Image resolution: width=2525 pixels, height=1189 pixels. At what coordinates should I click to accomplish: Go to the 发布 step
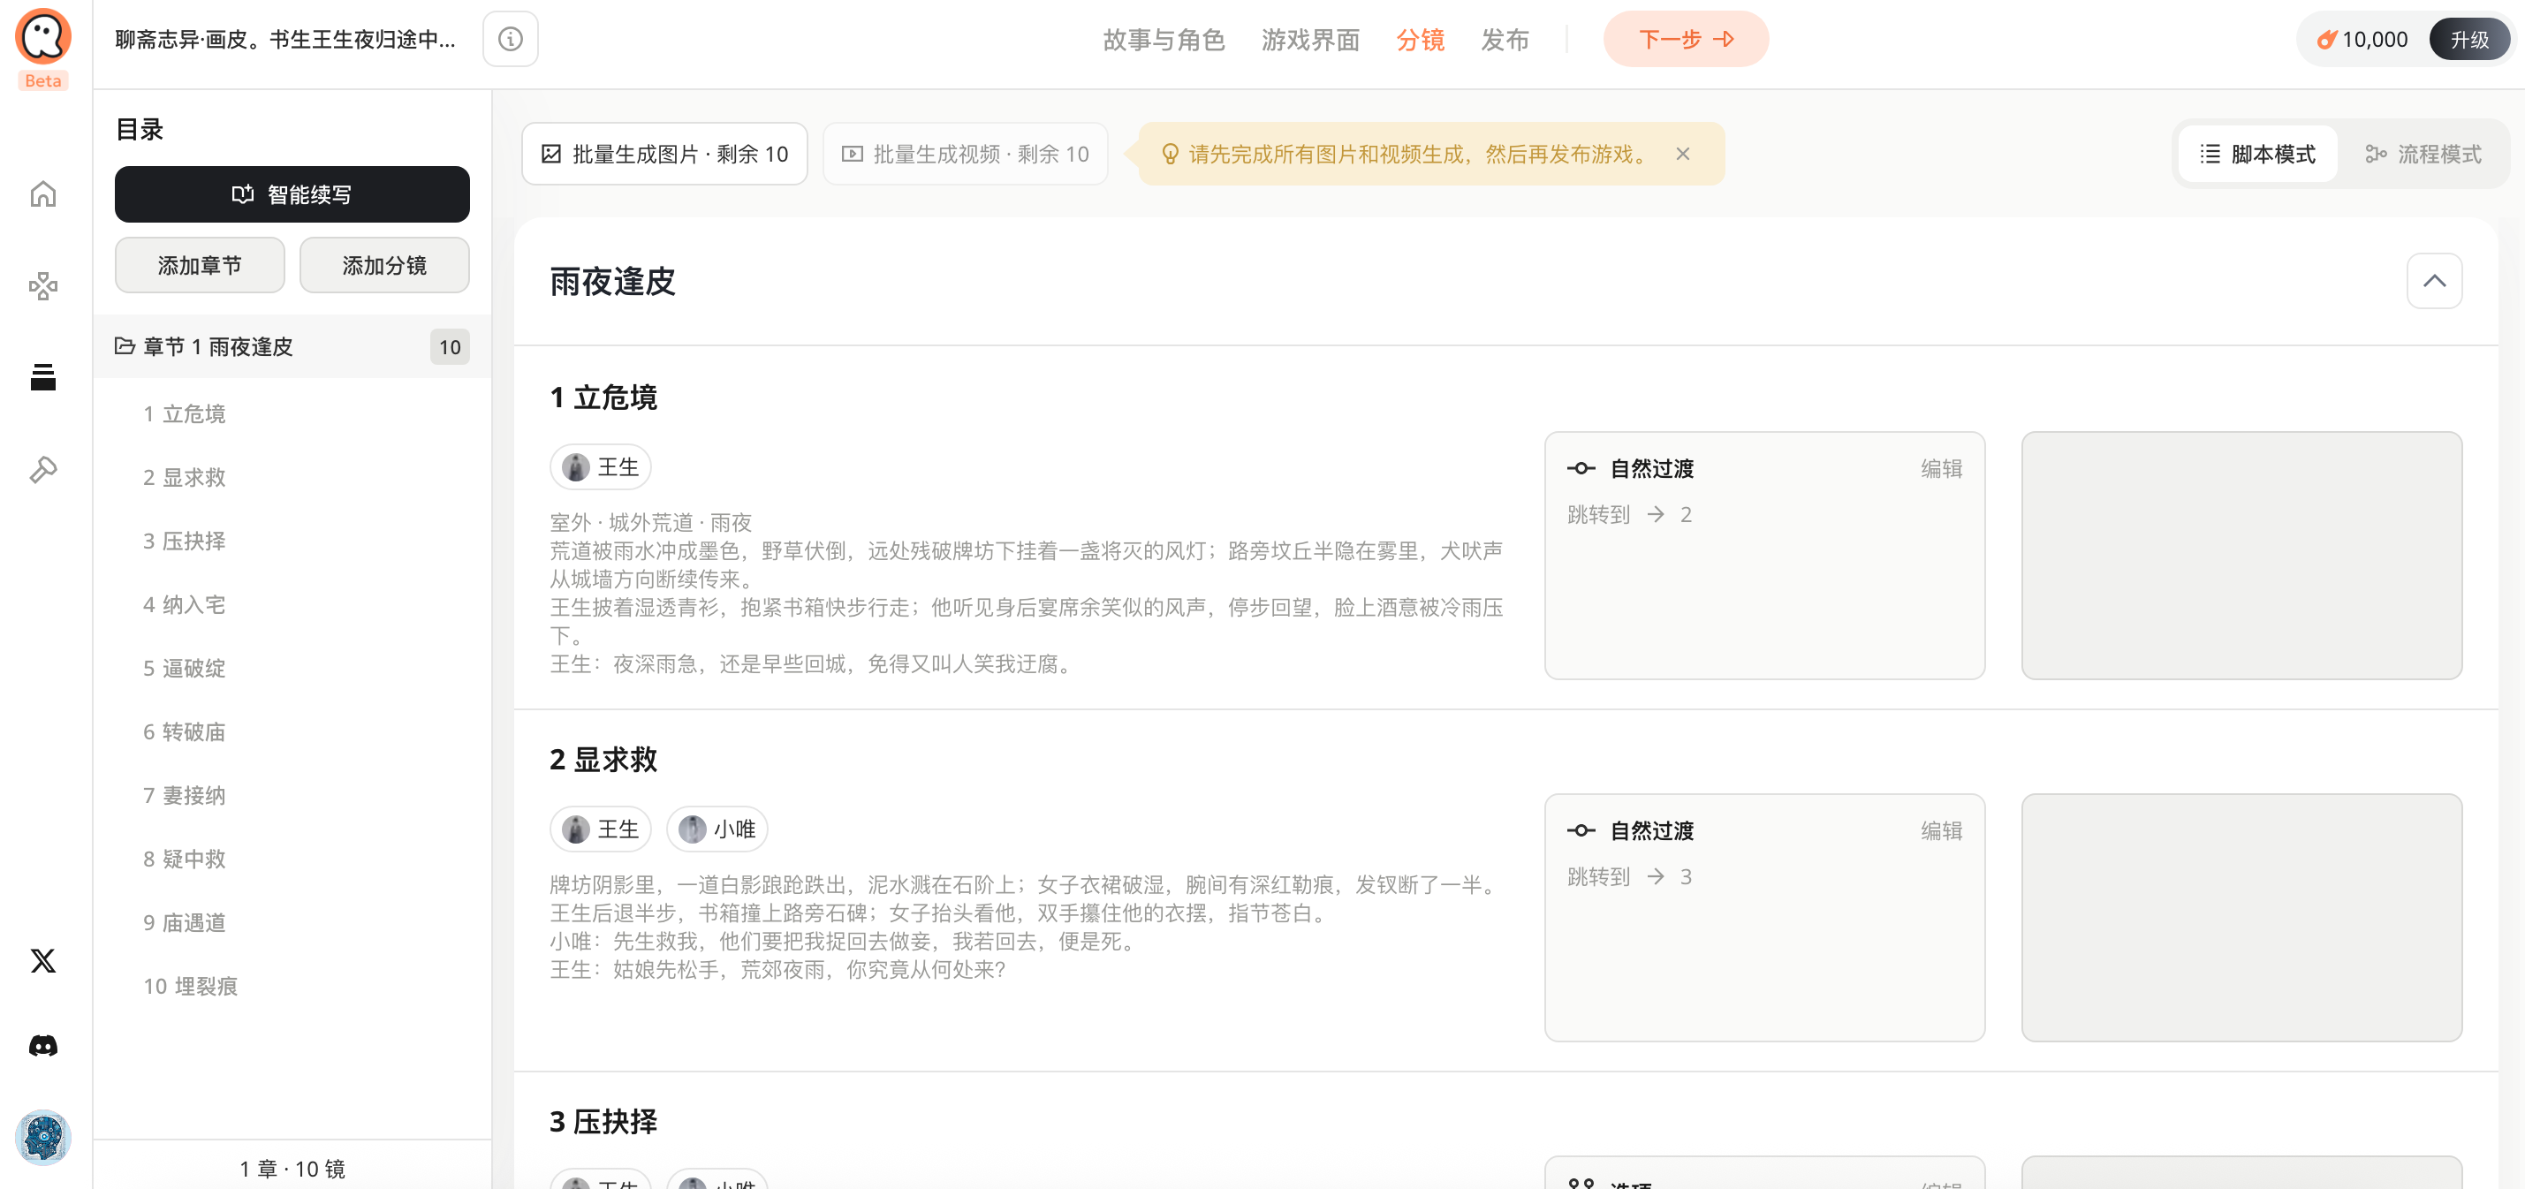pyautogui.click(x=1505, y=39)
